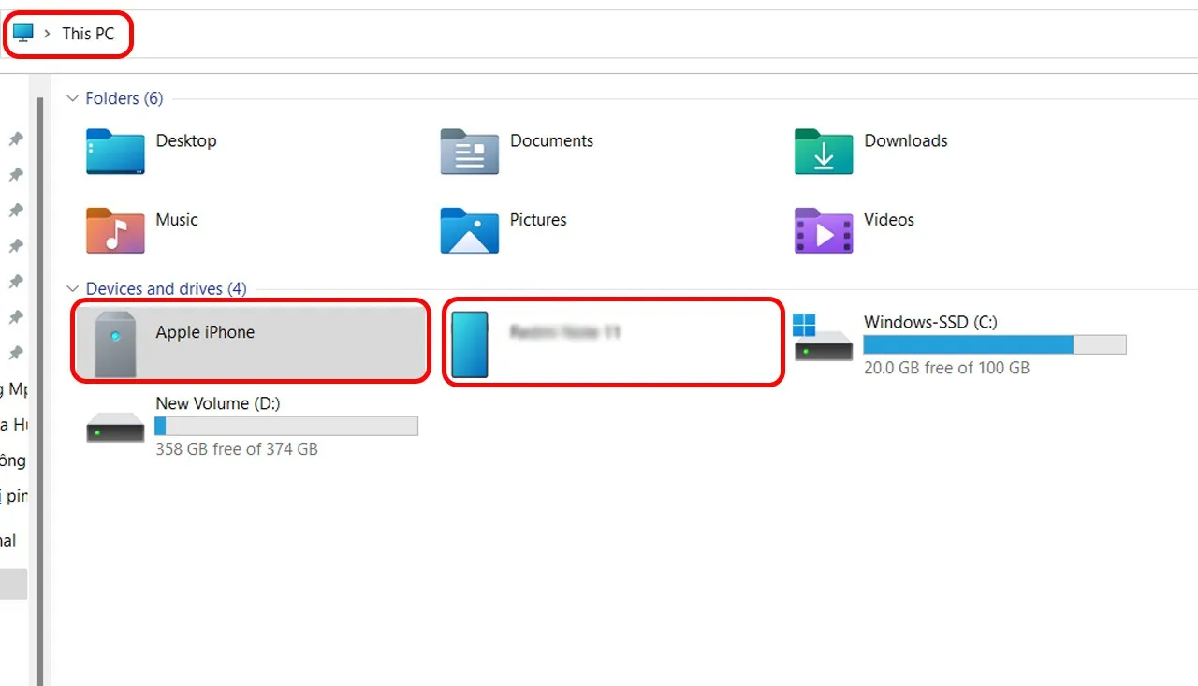Open the Pictures folder icon
The image size is (1198, 686).
(470, 230)
